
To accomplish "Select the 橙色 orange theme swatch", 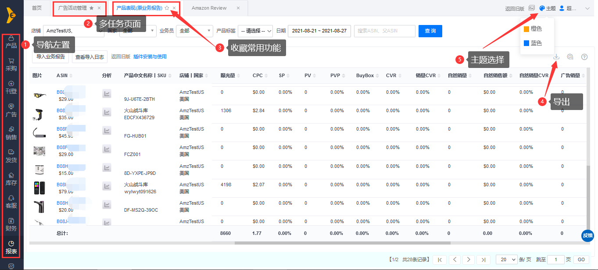I will 532,28.
